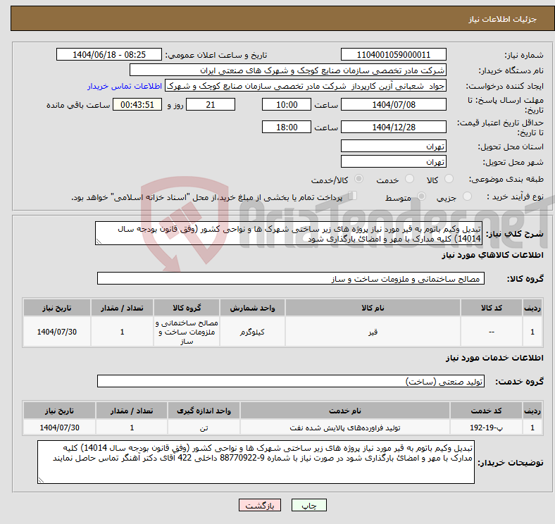Click the service name تولید فراورده‌های پالایش شده نفت

coord(345,428)
